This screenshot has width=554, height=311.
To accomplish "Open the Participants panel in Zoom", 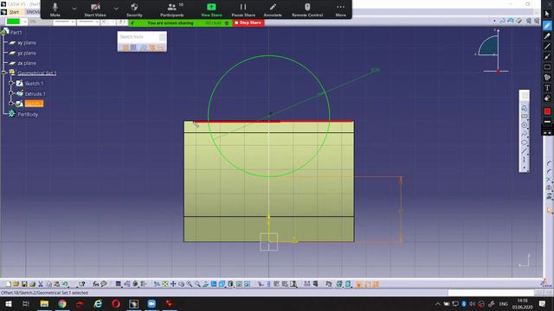I will (172, 10).
